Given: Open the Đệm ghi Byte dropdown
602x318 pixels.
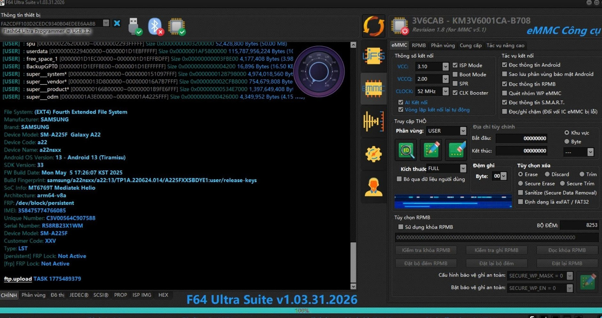Looking at the screenshot, I should (x=504, y=176).
